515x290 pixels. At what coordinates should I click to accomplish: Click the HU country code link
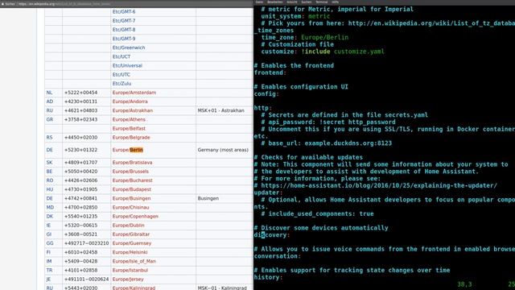pyautogui.click(x=50, y=189)
